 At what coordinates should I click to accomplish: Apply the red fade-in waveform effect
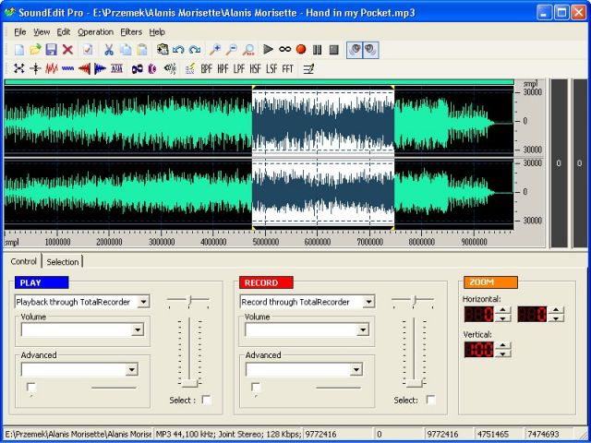point(84,68)
